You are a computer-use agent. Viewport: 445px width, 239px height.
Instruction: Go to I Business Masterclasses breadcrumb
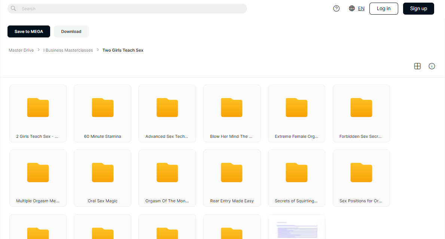[x=68, y=50]
